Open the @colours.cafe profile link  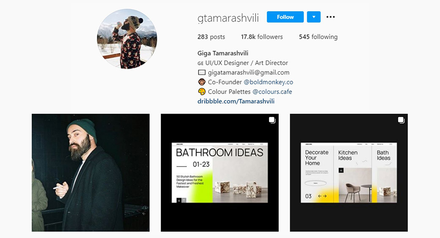coord(272,92)
